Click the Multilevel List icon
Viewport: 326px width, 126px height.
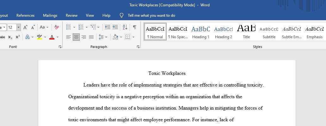tap(93, 27)
